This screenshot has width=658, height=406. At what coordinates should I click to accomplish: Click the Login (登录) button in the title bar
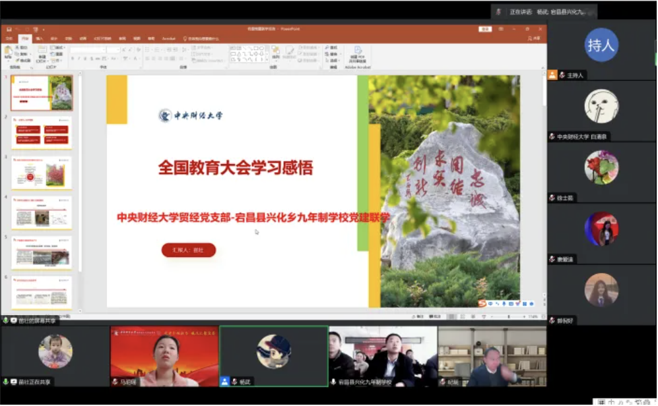click(485, 29)
